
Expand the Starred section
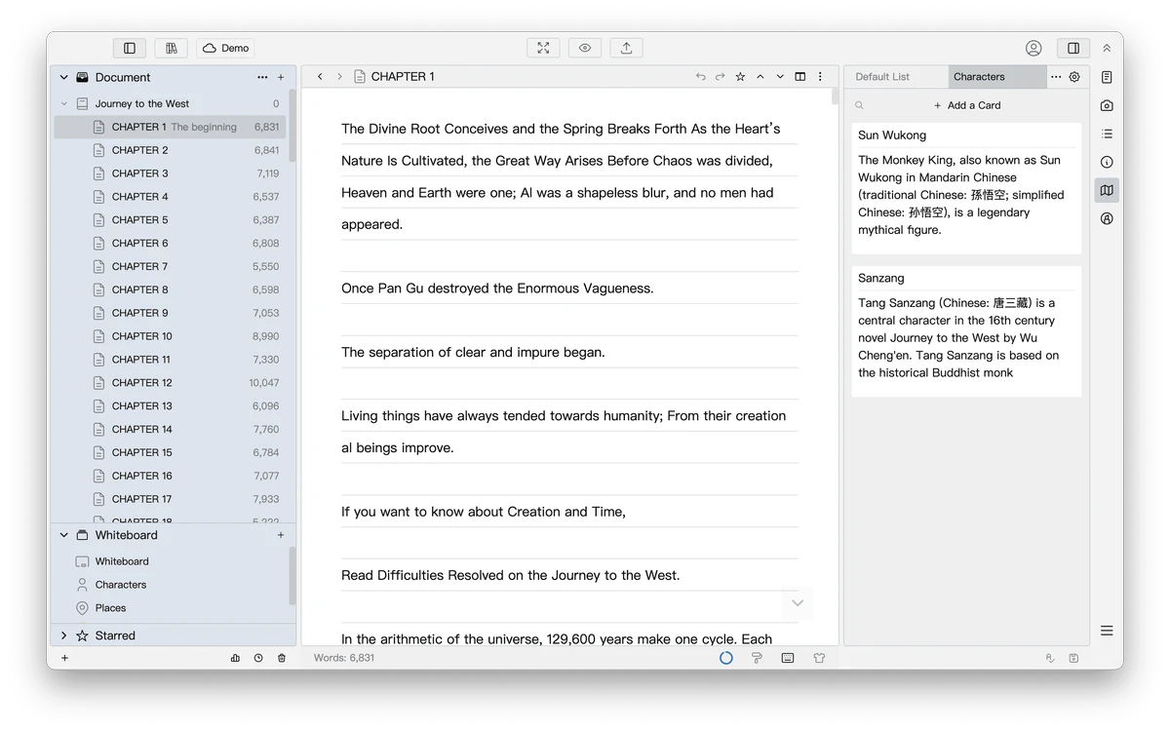[x=64, y=635]
